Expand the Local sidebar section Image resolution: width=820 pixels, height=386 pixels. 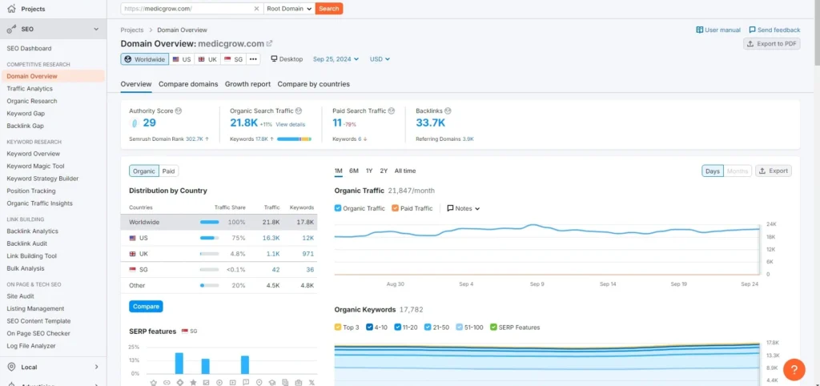[x=96, y=367]
